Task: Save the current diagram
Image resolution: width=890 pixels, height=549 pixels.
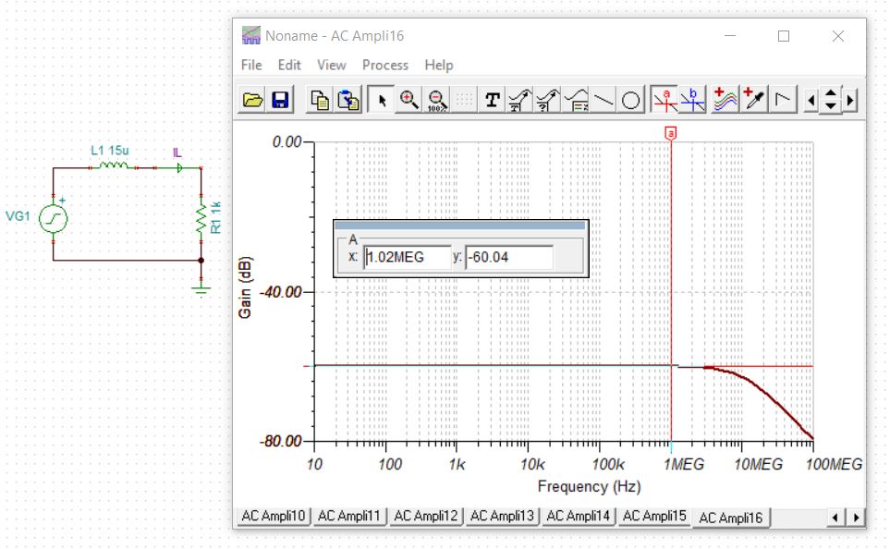Action: coord(280,99)
